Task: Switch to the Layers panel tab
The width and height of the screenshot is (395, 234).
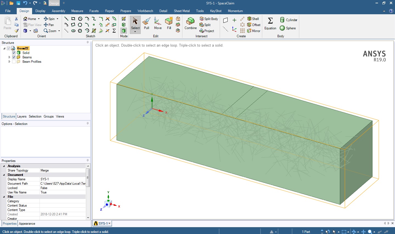Action: [22, 116]
